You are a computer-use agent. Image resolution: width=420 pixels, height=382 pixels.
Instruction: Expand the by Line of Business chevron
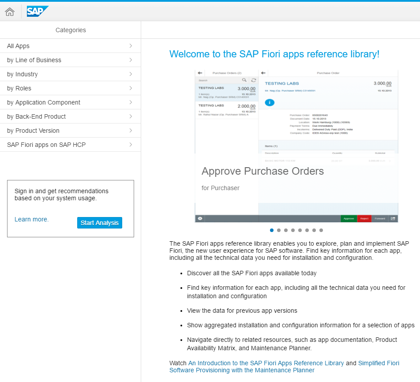pos(131,60)
